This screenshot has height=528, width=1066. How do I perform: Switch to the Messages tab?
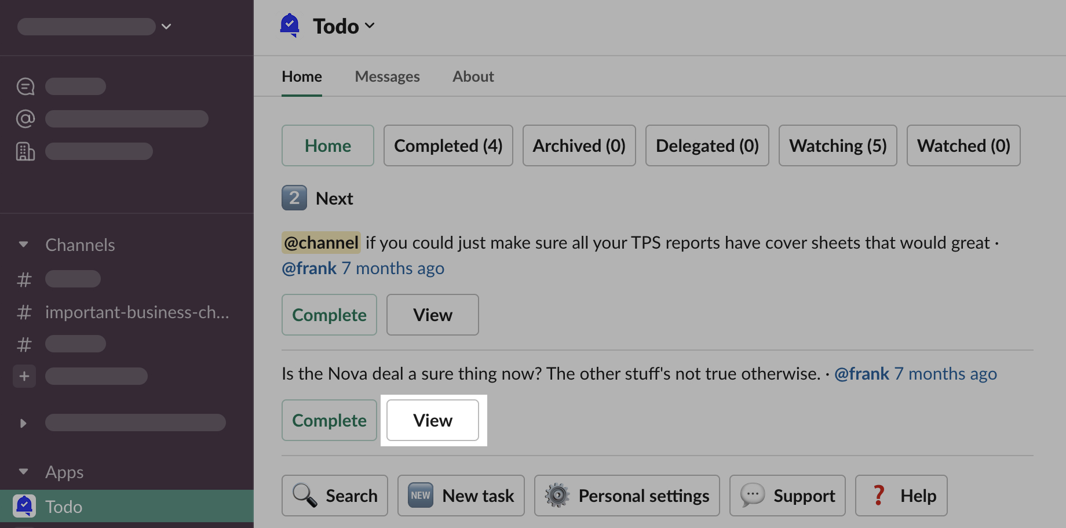click(x=387, y=77)
